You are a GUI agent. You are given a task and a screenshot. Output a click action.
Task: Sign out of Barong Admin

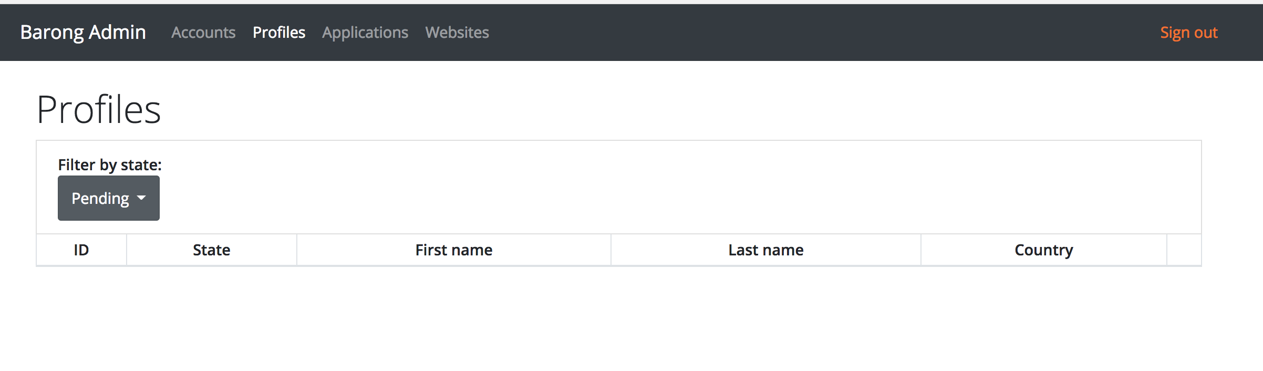click(x=1188, y=33)
